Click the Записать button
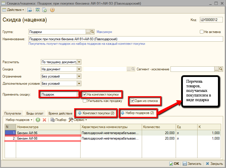The height and width of the screenshot is (168, 226). click(x=192, y=163)
